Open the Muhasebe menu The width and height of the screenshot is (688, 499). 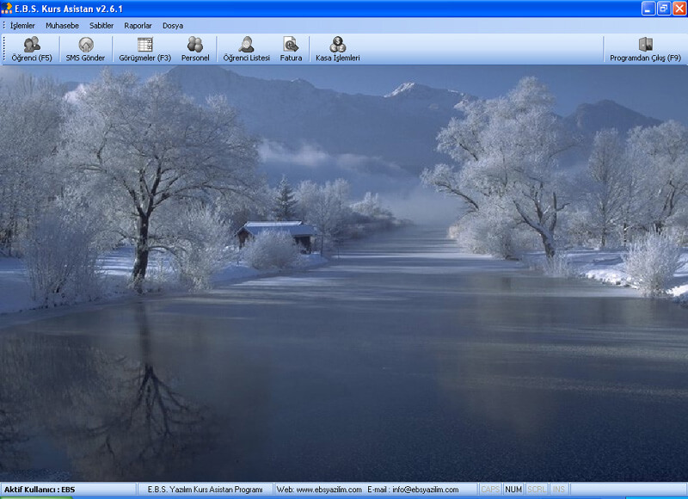click(62, 26)
